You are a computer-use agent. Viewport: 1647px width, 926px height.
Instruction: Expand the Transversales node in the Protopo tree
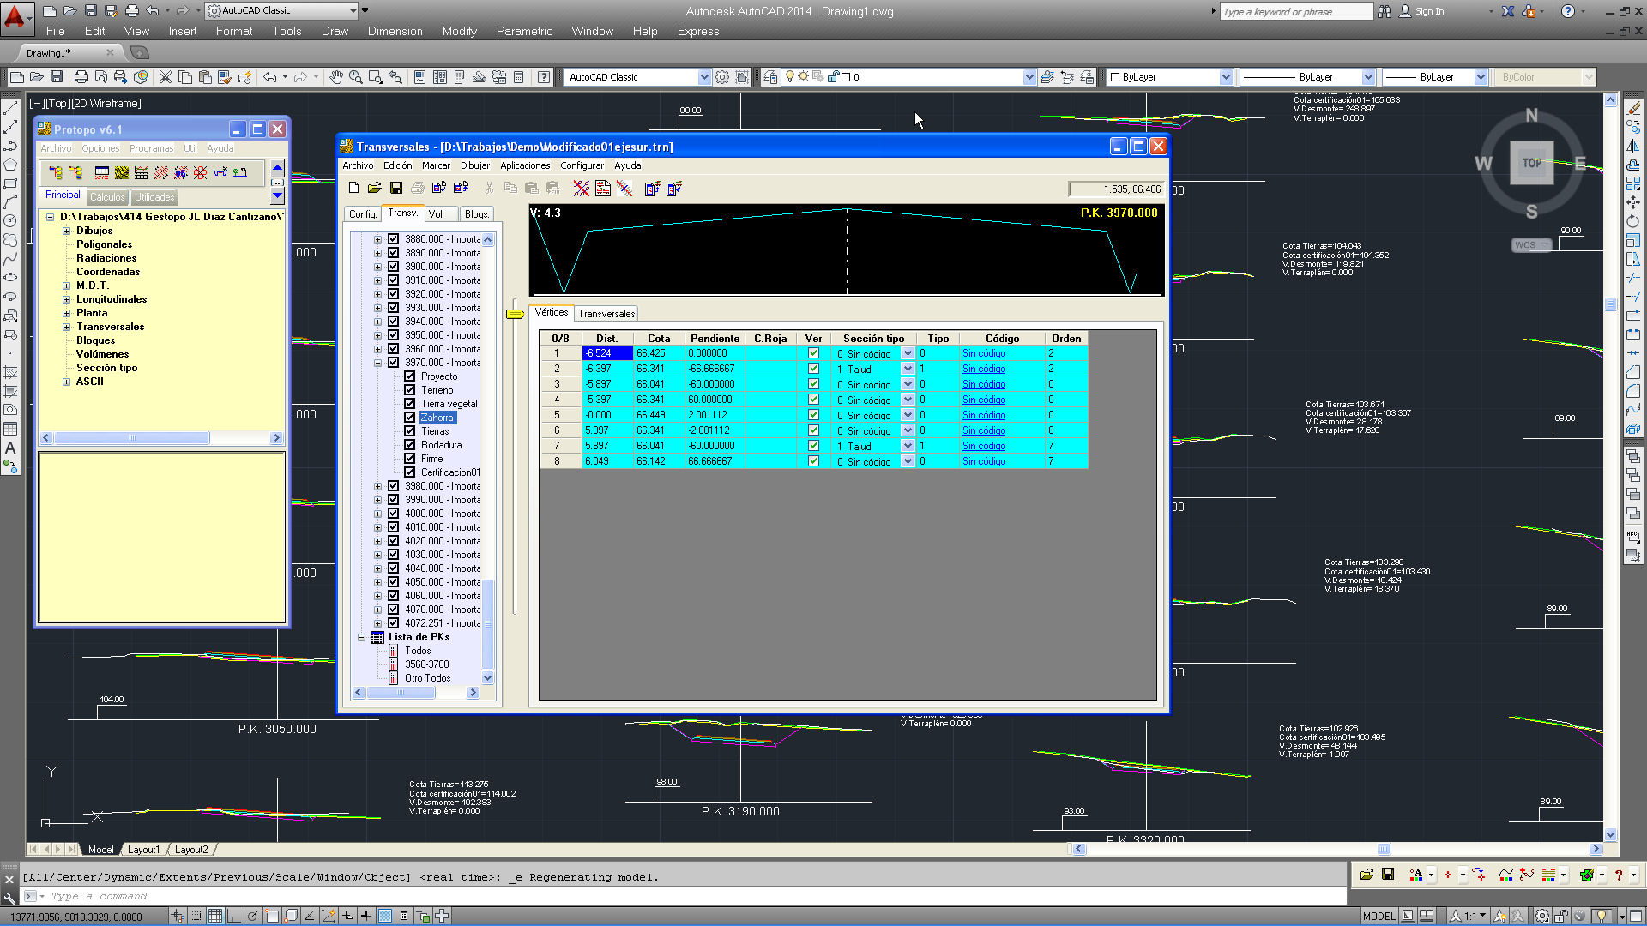coord(66,327)
